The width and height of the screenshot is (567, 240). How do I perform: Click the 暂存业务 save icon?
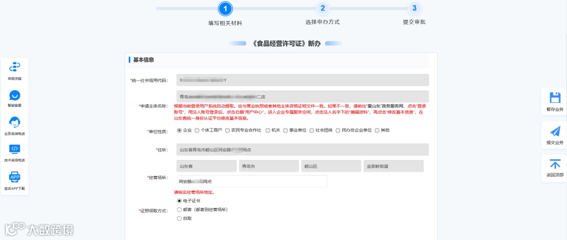point(555,98)
